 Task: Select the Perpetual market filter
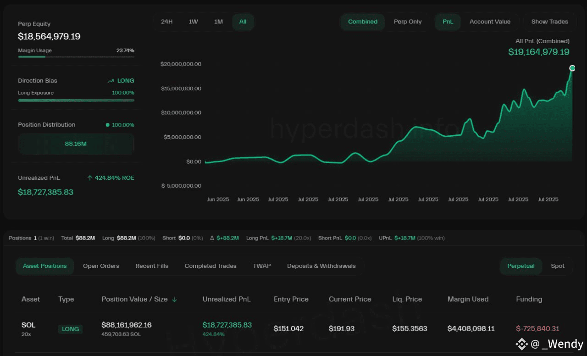(521, 266)
